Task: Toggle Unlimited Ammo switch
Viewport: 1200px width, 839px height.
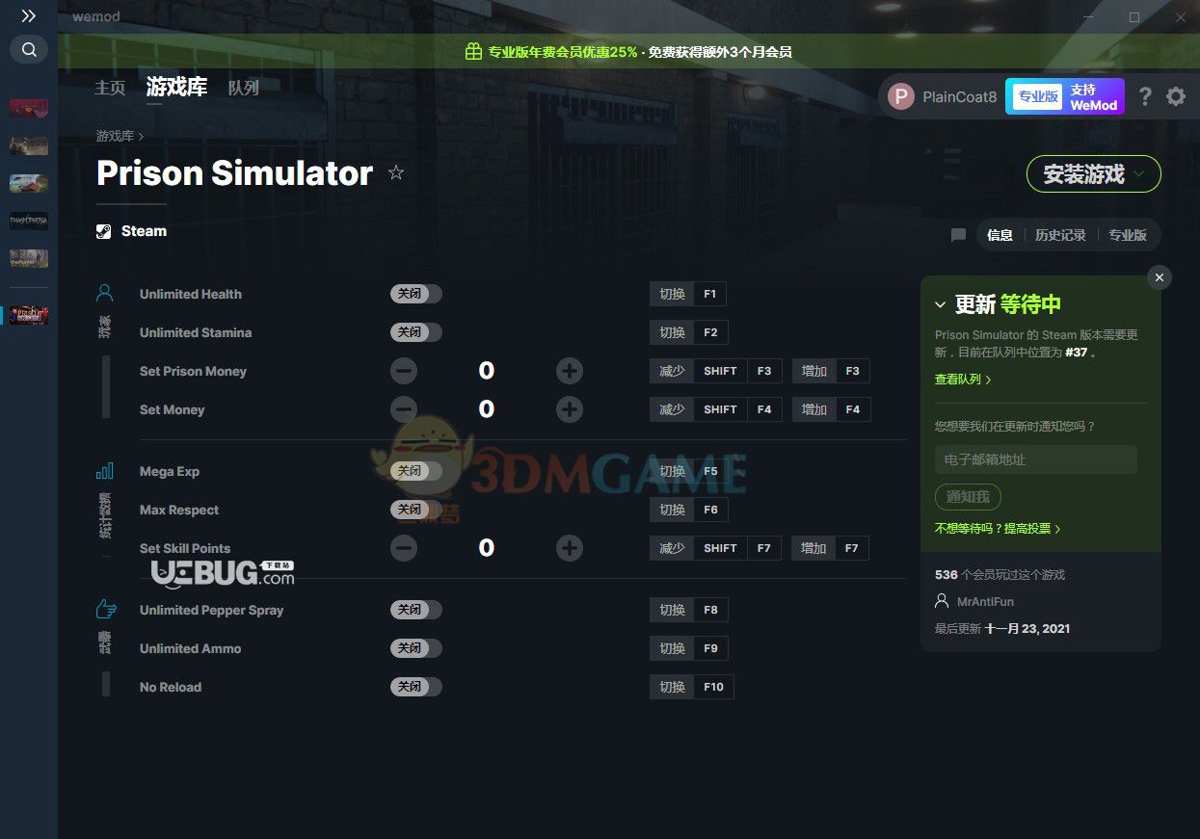Action: click(416, 648)
